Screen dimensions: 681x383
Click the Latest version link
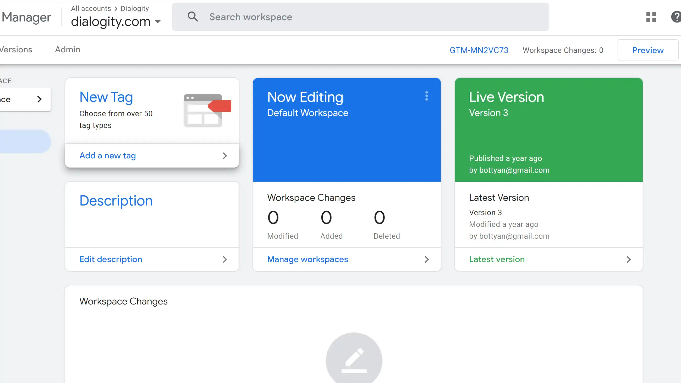(497, 259)
